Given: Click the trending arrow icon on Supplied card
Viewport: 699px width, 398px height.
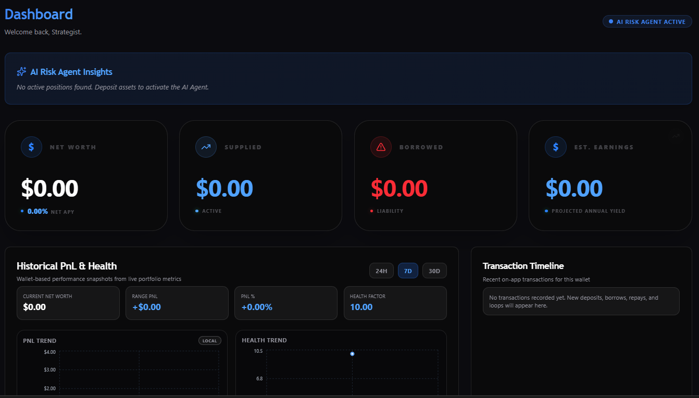Looking at the screenshot, I should 206,147.
